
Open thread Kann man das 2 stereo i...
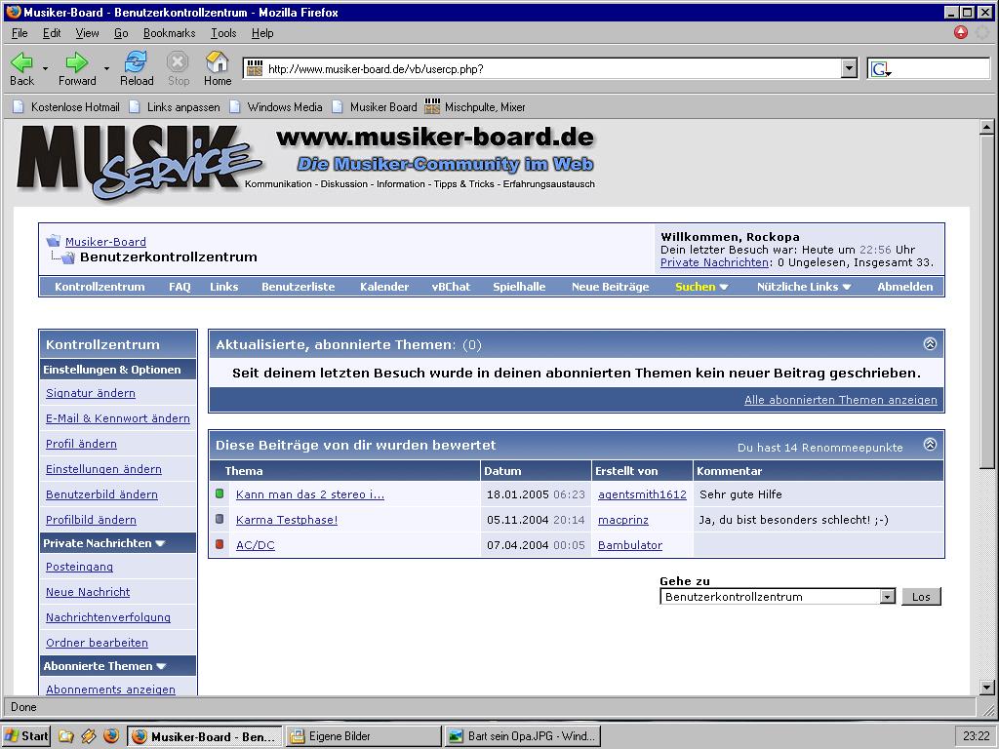309,494
